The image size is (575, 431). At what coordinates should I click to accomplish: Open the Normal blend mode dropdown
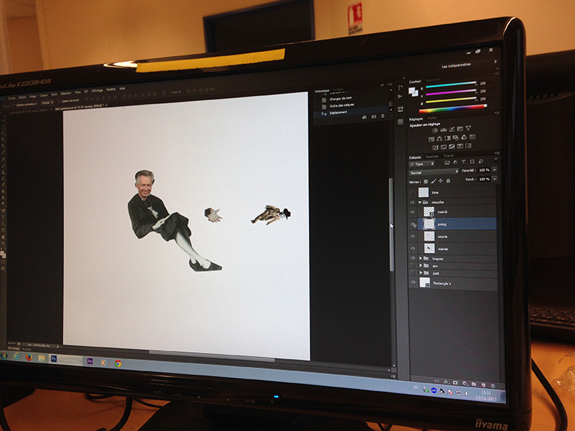(433, 172)
